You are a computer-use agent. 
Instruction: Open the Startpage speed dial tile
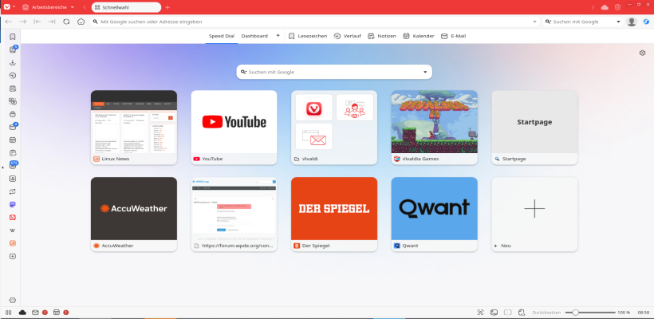[534, 128]
